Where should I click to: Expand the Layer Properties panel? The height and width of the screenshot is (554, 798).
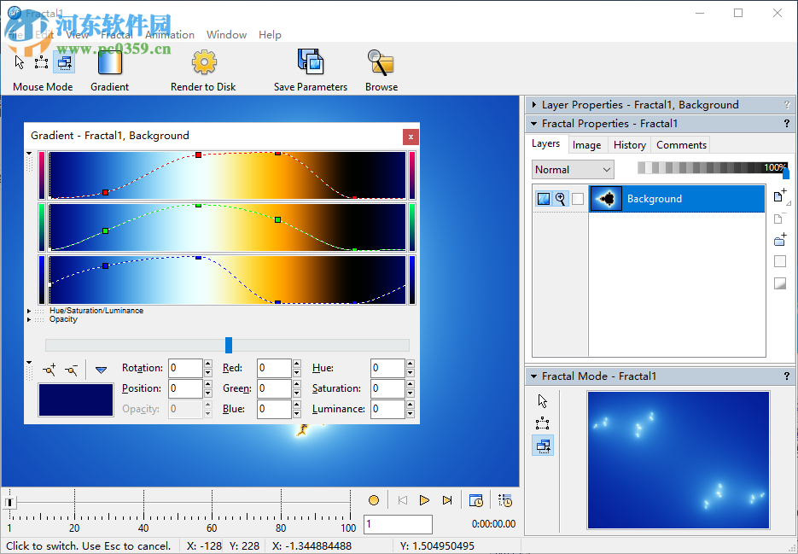click(x=533, y=105)
